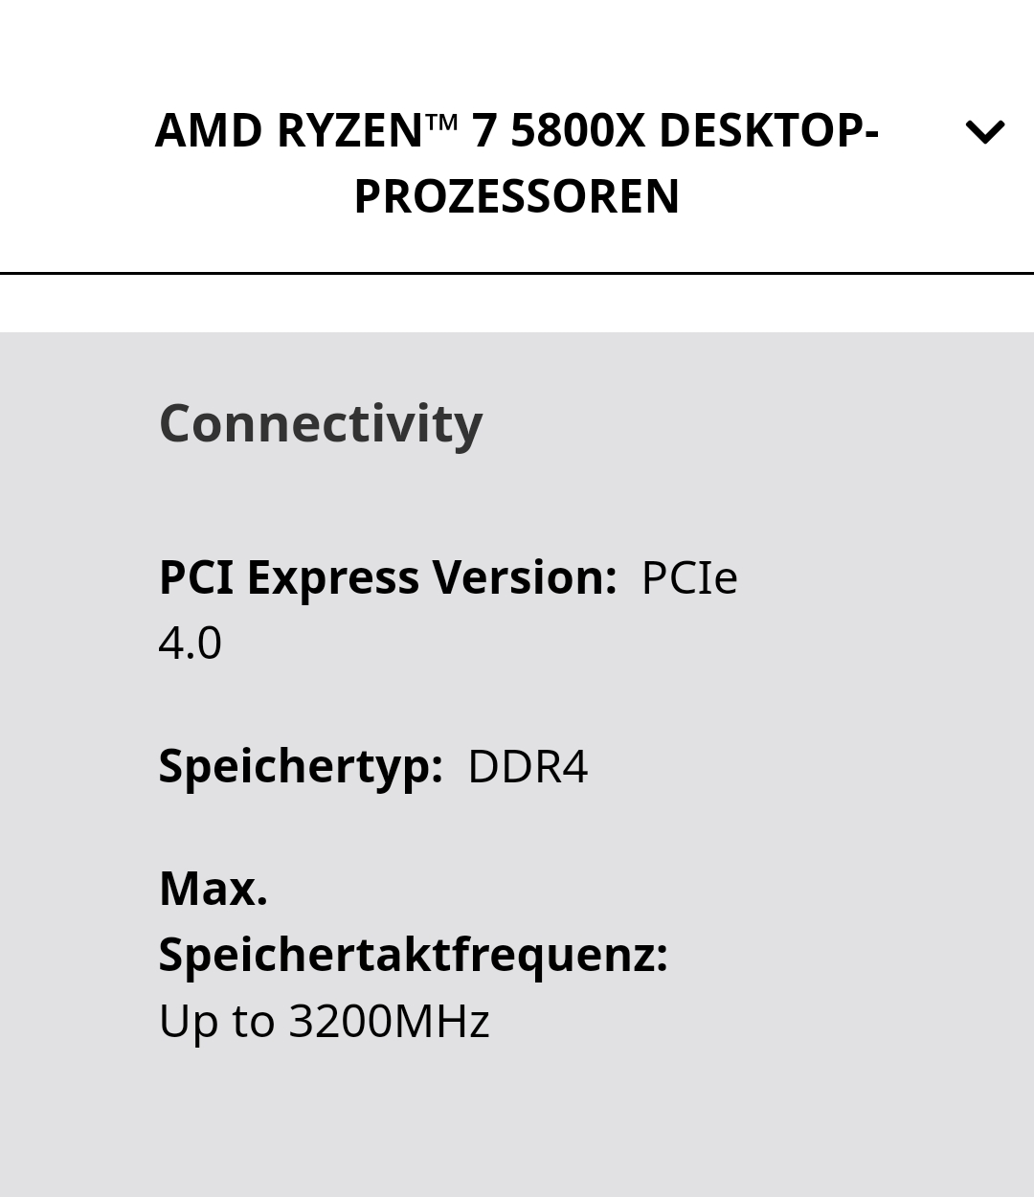Select the DDR4 memory type value

(528, 766)
